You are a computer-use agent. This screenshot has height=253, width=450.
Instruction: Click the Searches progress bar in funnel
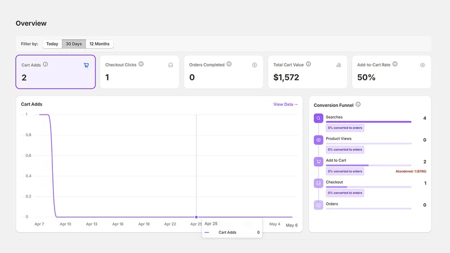click(368, 122)
